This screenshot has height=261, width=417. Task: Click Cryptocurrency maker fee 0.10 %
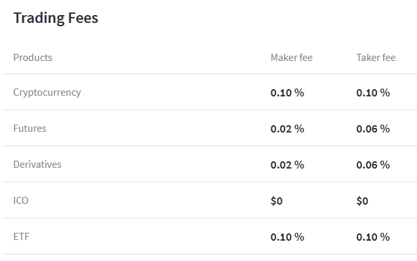point(287,93)
